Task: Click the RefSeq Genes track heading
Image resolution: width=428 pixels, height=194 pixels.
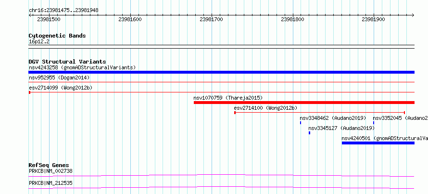Action: pos(49,165)
